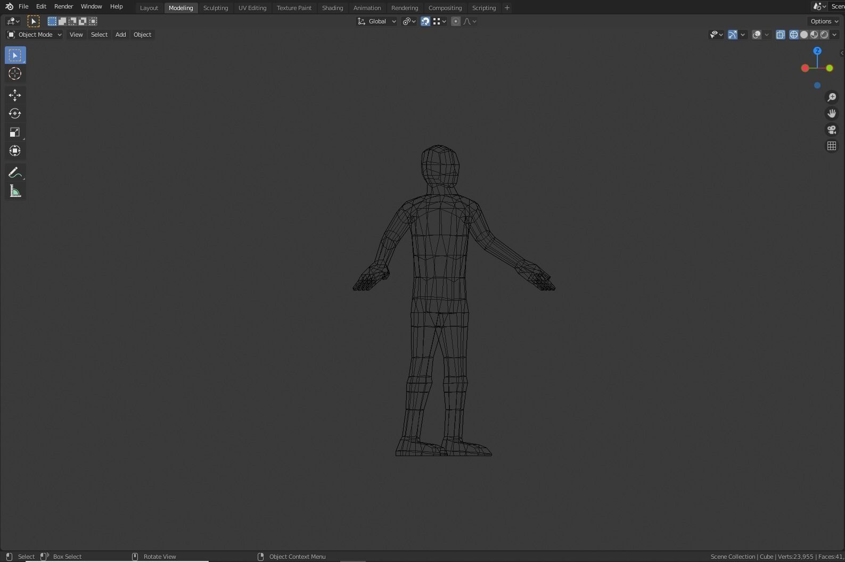The image size is (845, 562).
Task: Switch perspective/orthographic with grid gizmo
Action: (832, 146)
